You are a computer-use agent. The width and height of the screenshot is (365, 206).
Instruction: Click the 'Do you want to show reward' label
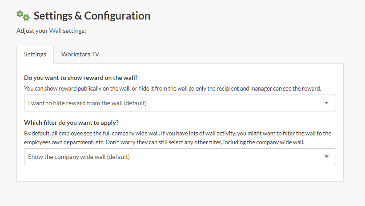pos(80,78)
